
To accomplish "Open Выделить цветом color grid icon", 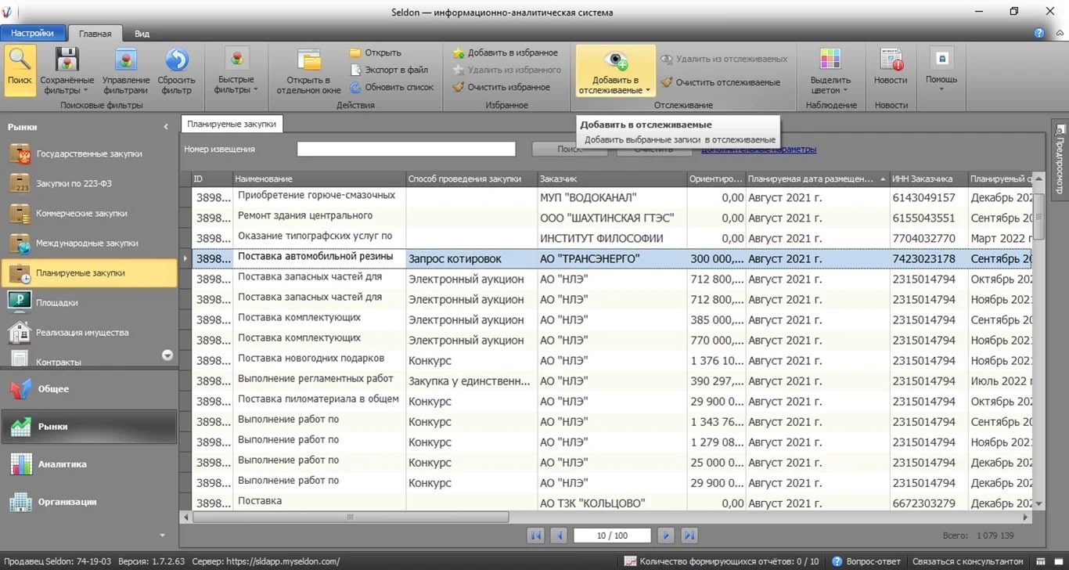I will (x=830, y=60).
